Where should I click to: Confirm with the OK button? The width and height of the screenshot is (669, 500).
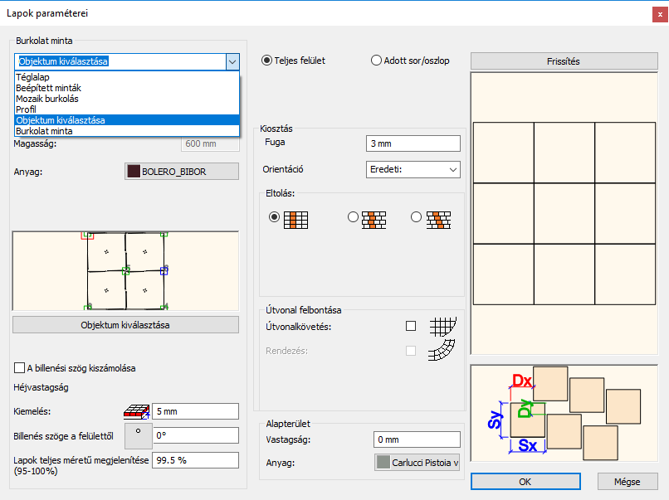tap(525, 482)
